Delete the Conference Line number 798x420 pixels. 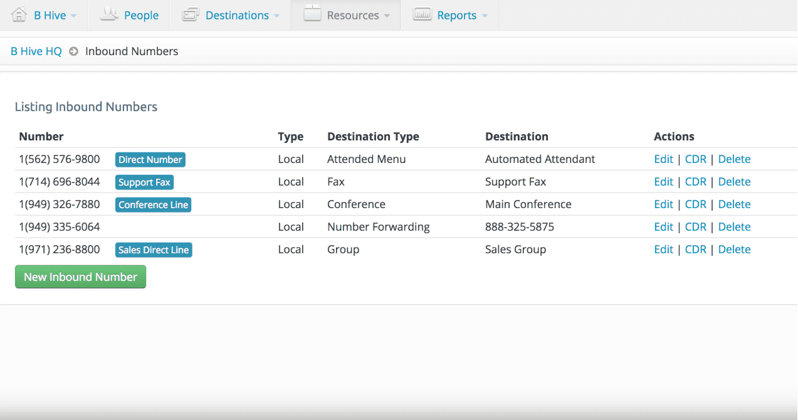[734, 204]
